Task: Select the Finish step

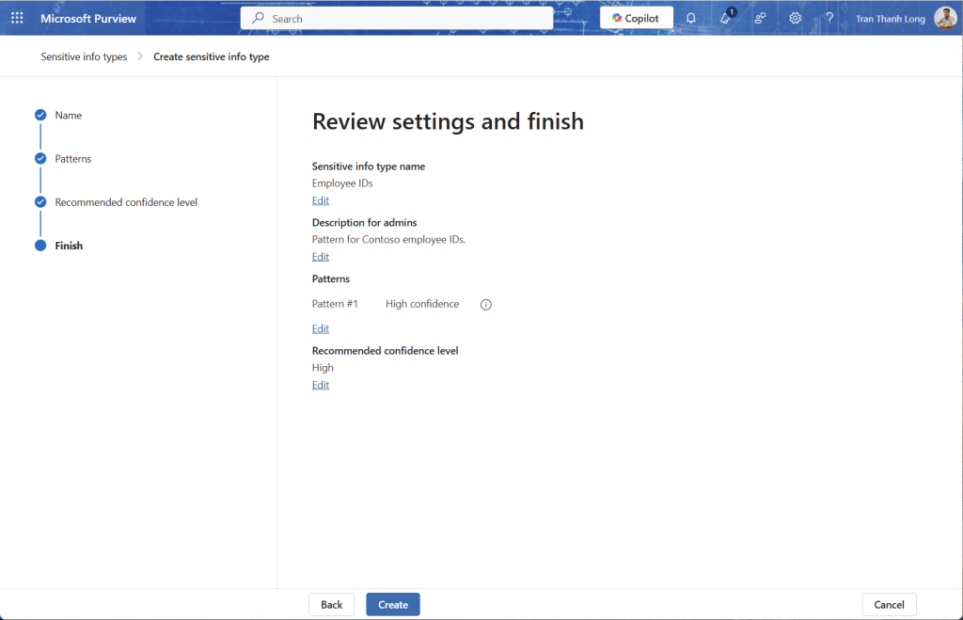Action: [x=69, y=246]
